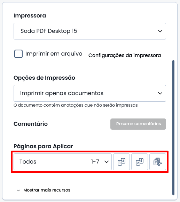Click chevron arrow beside the 1-7 range

(107, 162)
